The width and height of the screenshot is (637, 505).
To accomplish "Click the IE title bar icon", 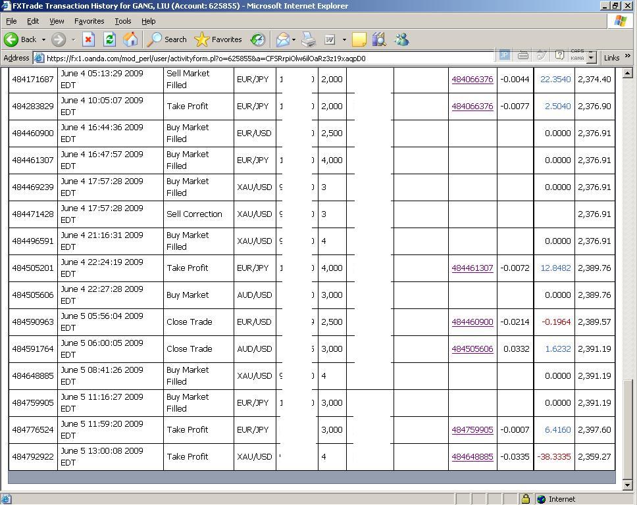I will [x=6, y=6].
